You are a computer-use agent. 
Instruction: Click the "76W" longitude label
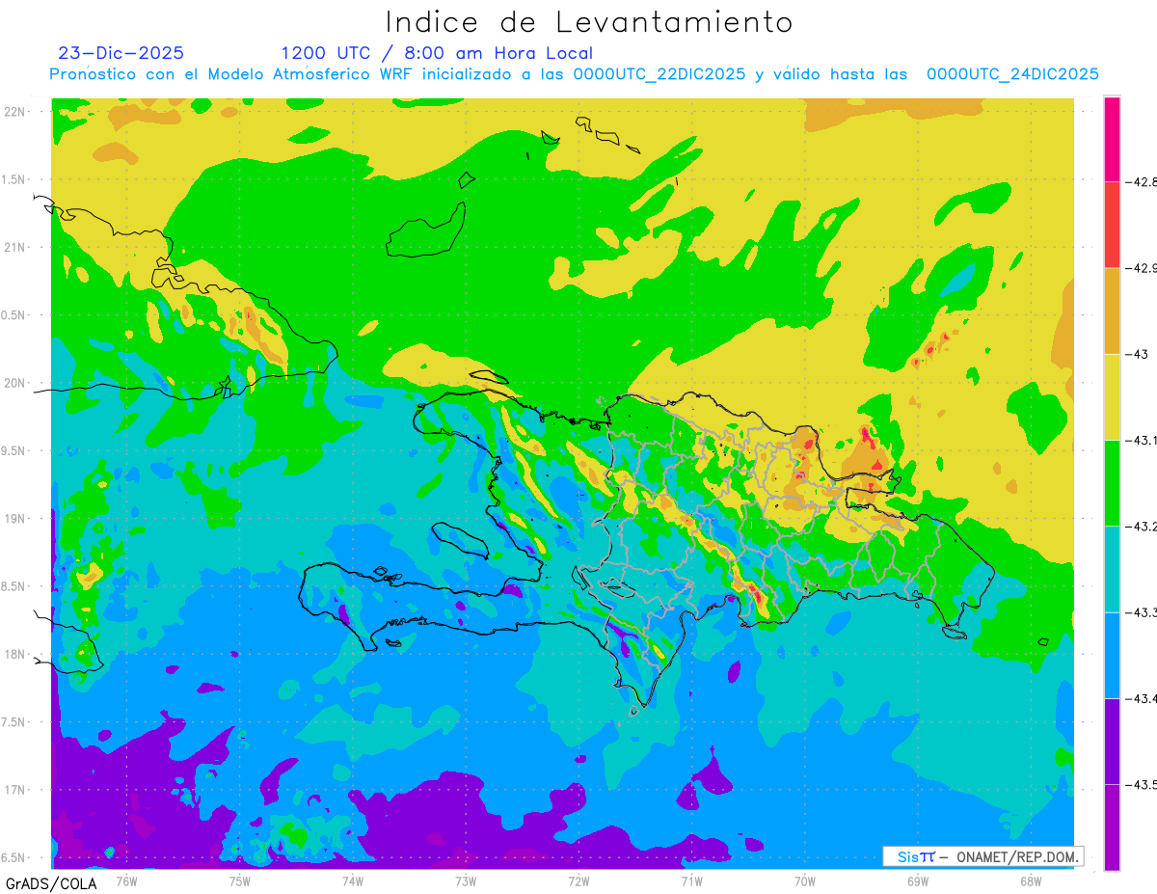point(126,880)
